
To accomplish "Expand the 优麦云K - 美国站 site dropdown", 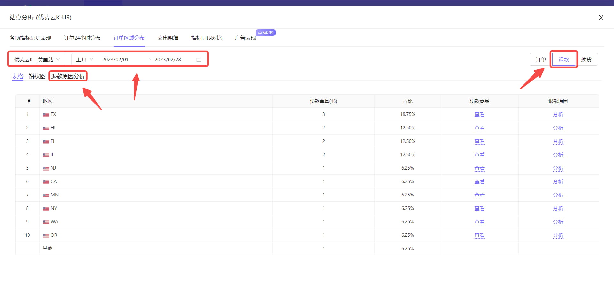I will pos(37,59).
